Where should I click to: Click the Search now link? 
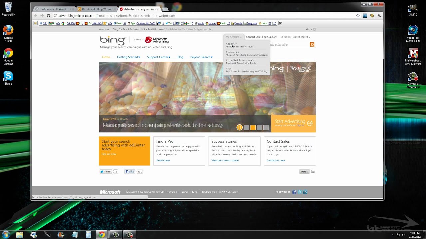[163, 160]
